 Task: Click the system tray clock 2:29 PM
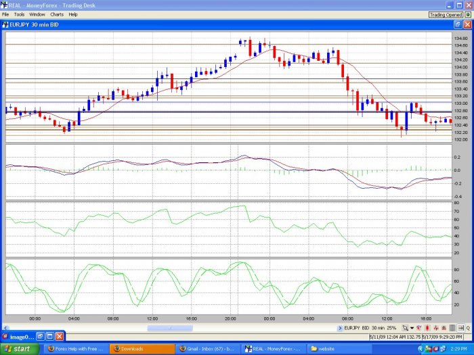coord(458,349)
